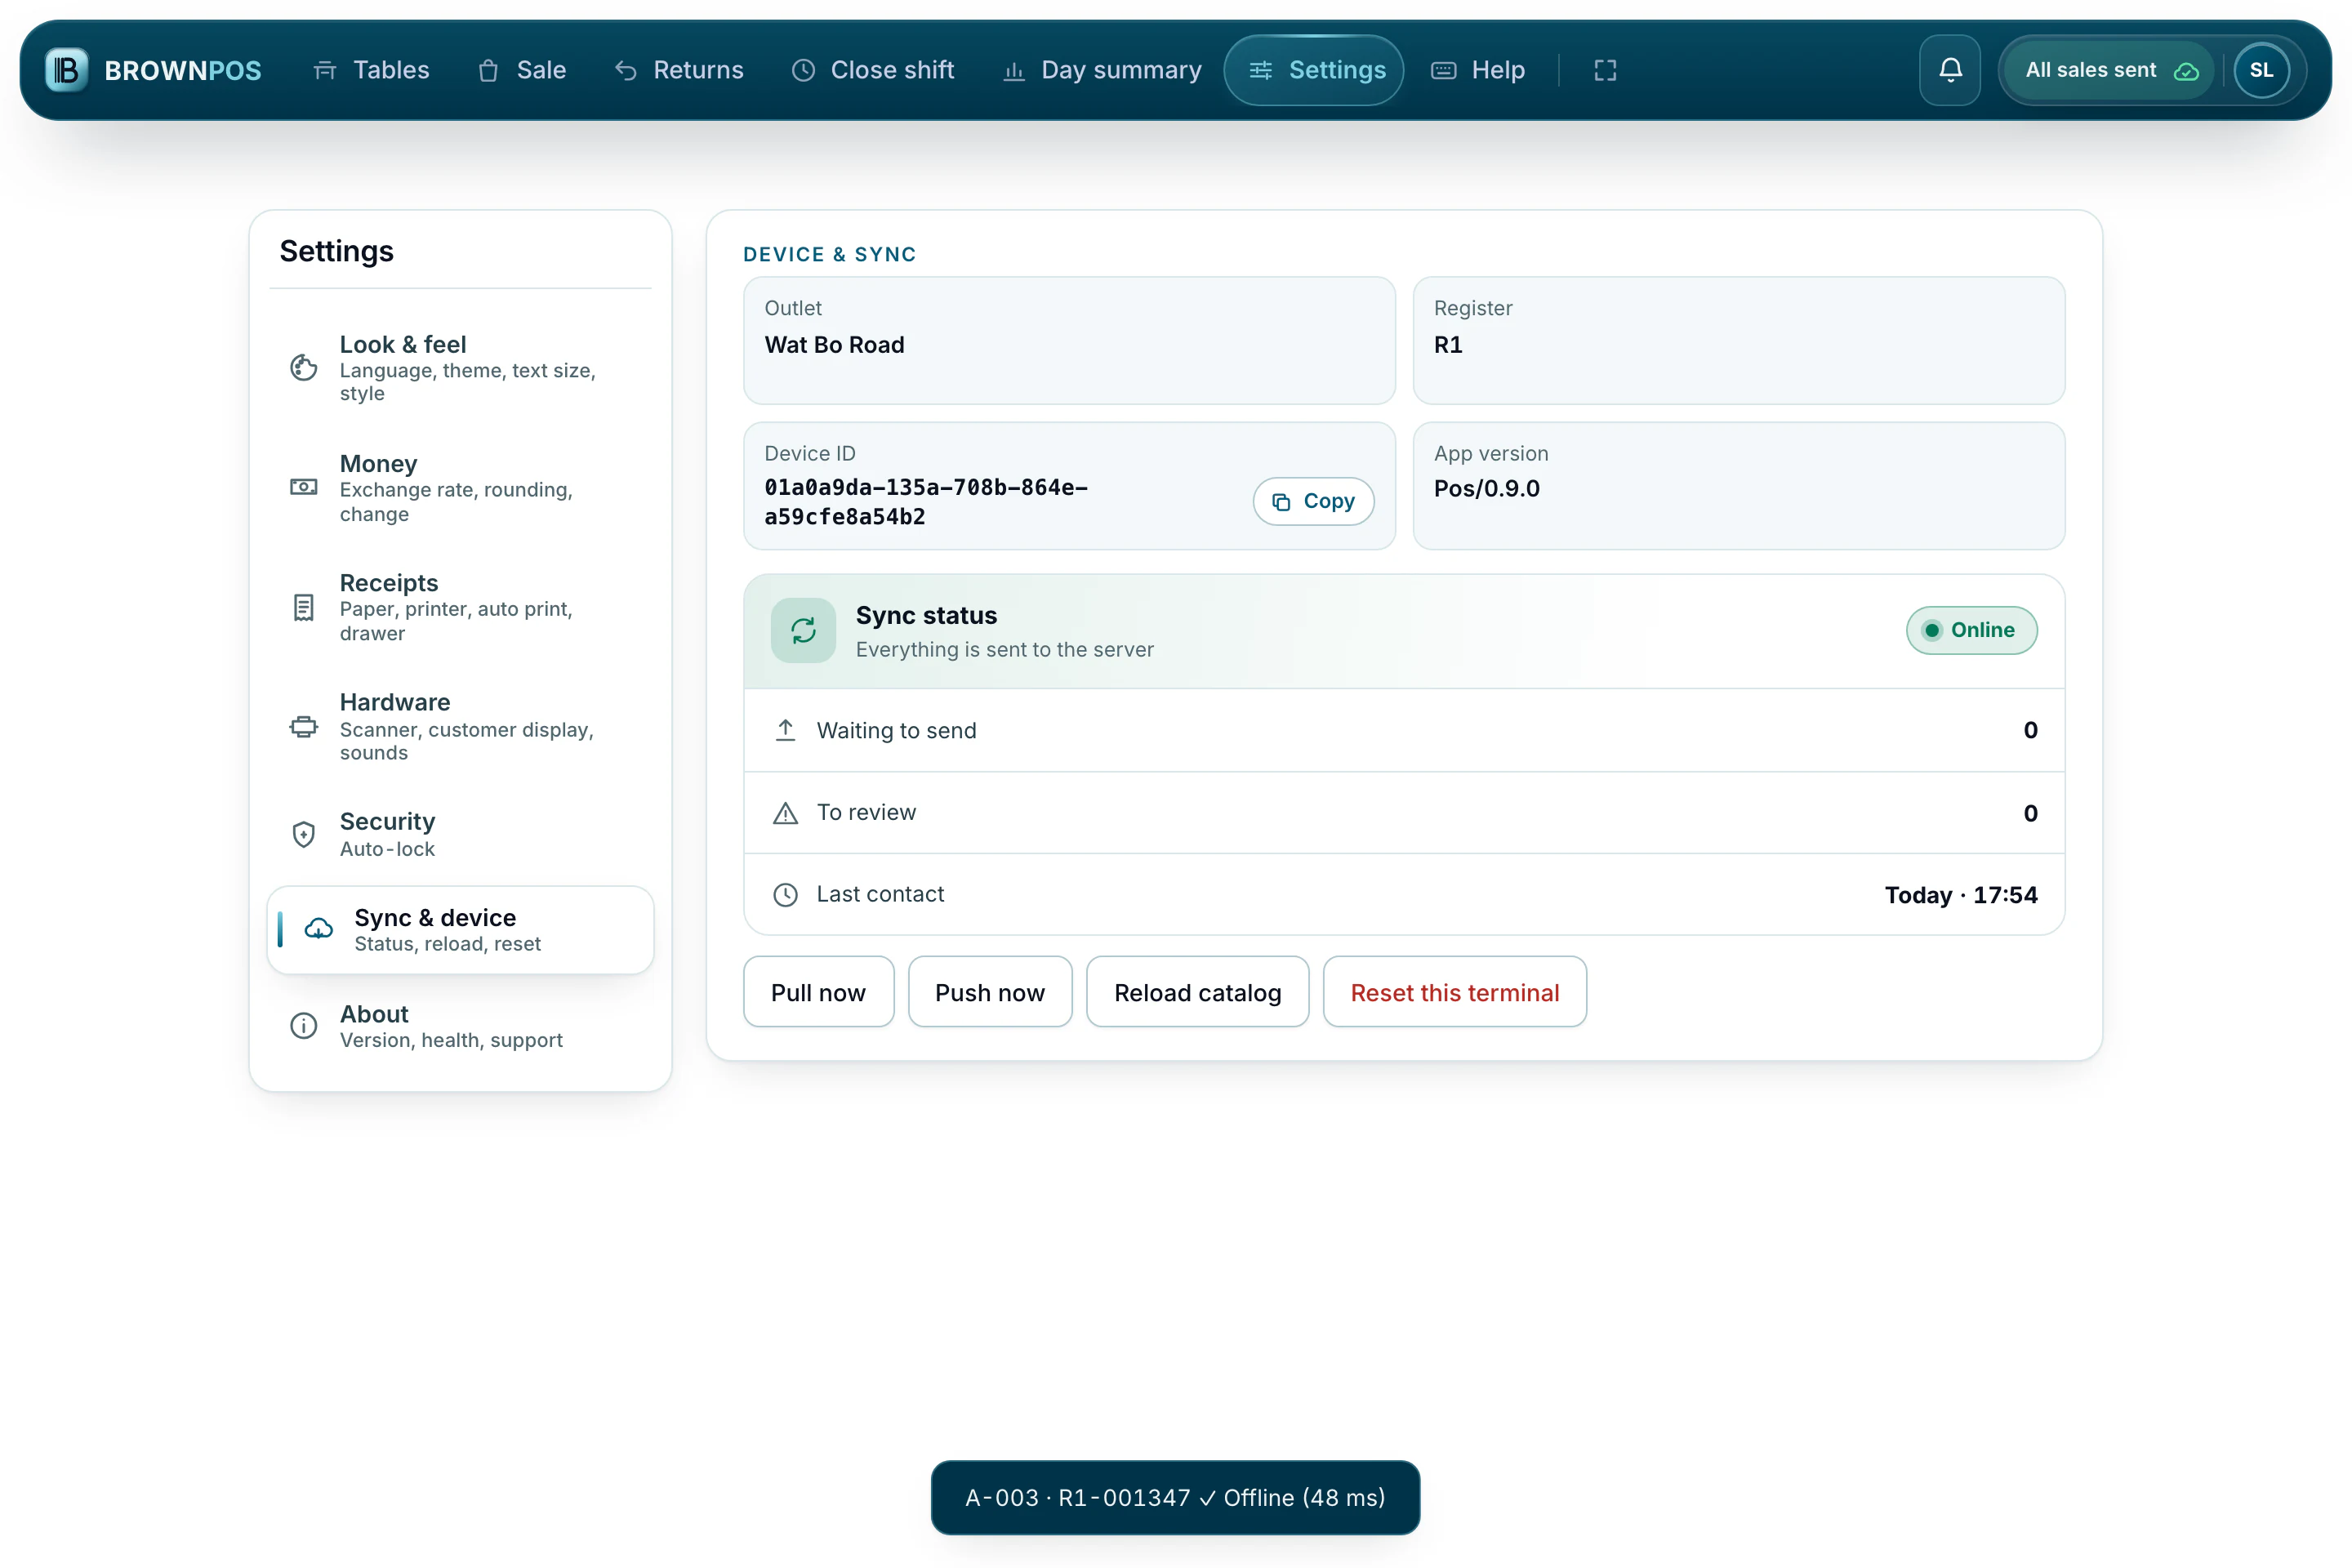Click the Waiting to send row label
This screenshot has height=1568, width=2352.
(x=896, y=731)
